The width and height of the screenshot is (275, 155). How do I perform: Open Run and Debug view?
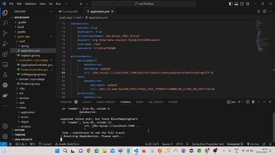5,44
